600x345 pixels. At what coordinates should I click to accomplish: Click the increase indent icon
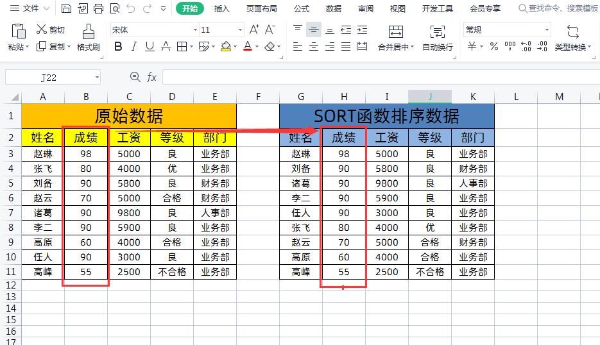point(362,29)
